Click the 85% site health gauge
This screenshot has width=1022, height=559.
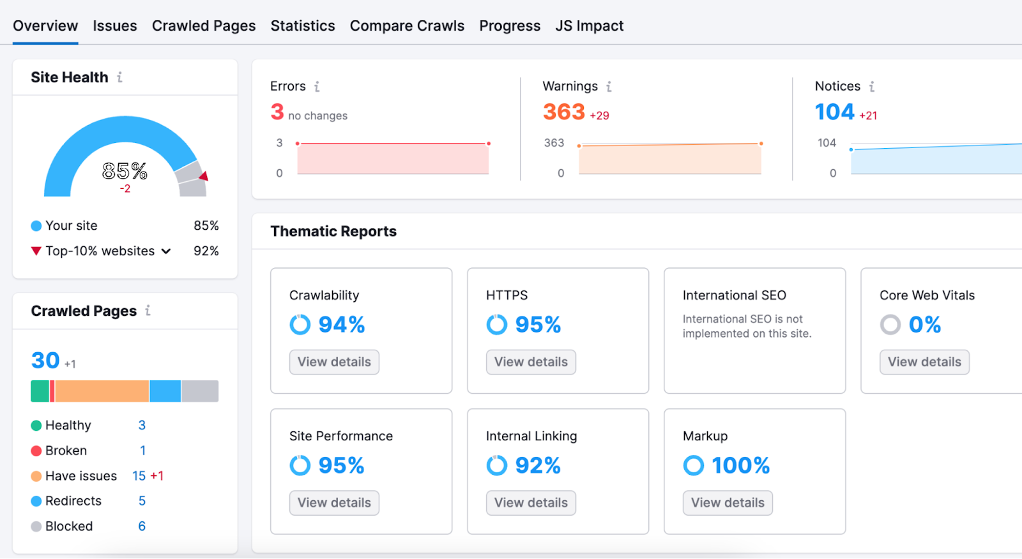125,156
